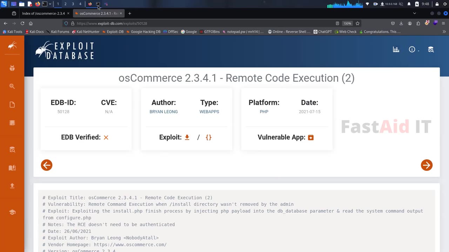Open PHP platform link
449x252 pixels.
pyautogui.click(x=264, y=112)
